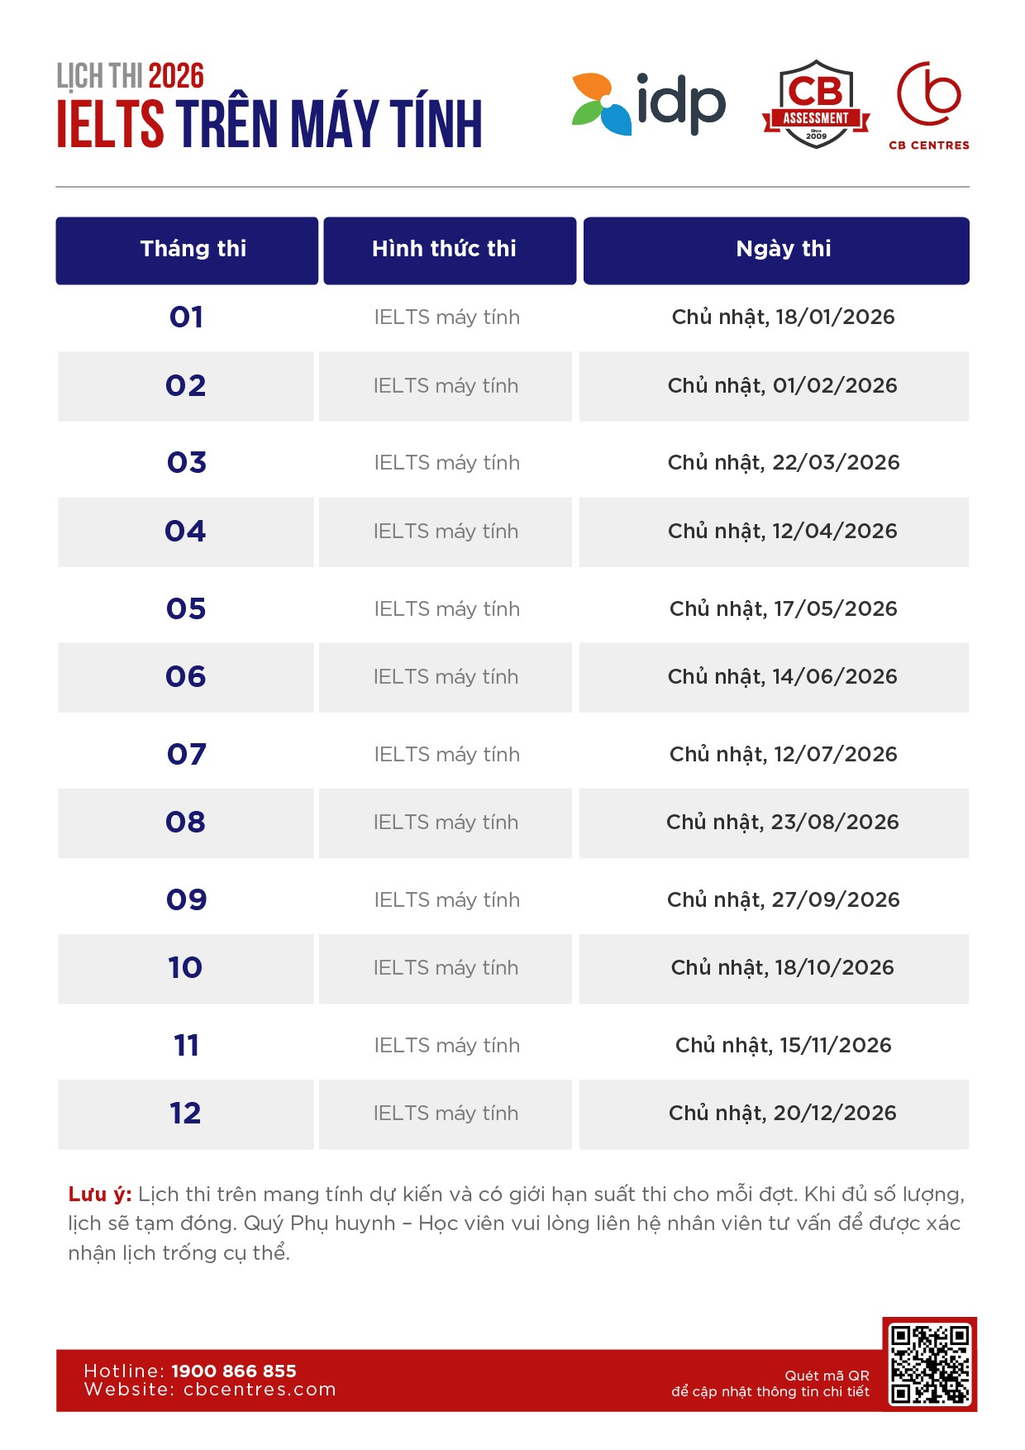Click the CB Centres logo
This screenshot has height=1450, width=1025.
point(929,105)
